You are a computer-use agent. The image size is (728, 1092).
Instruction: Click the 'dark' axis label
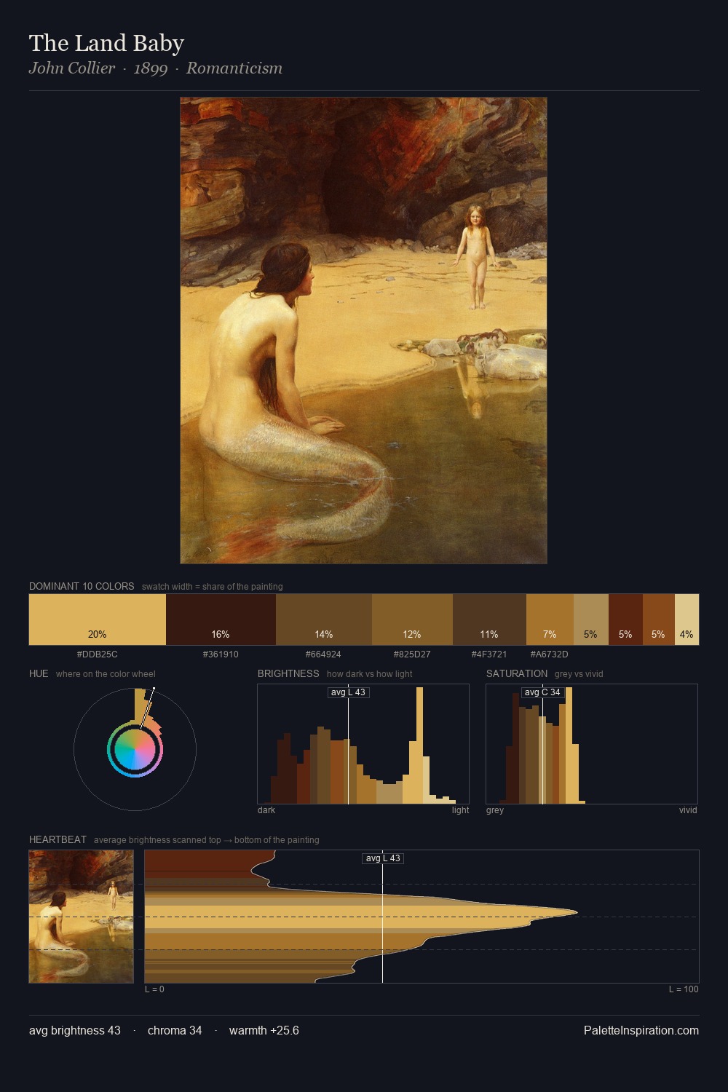[x=266, y=810]
